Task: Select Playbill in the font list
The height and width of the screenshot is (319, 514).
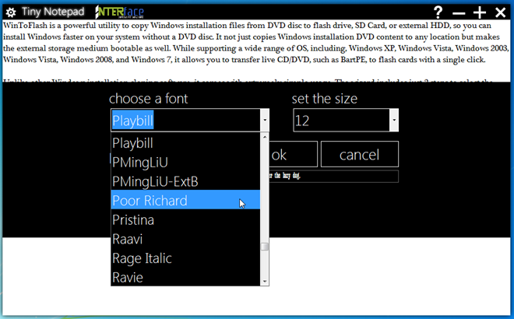Action: point(185,143)
